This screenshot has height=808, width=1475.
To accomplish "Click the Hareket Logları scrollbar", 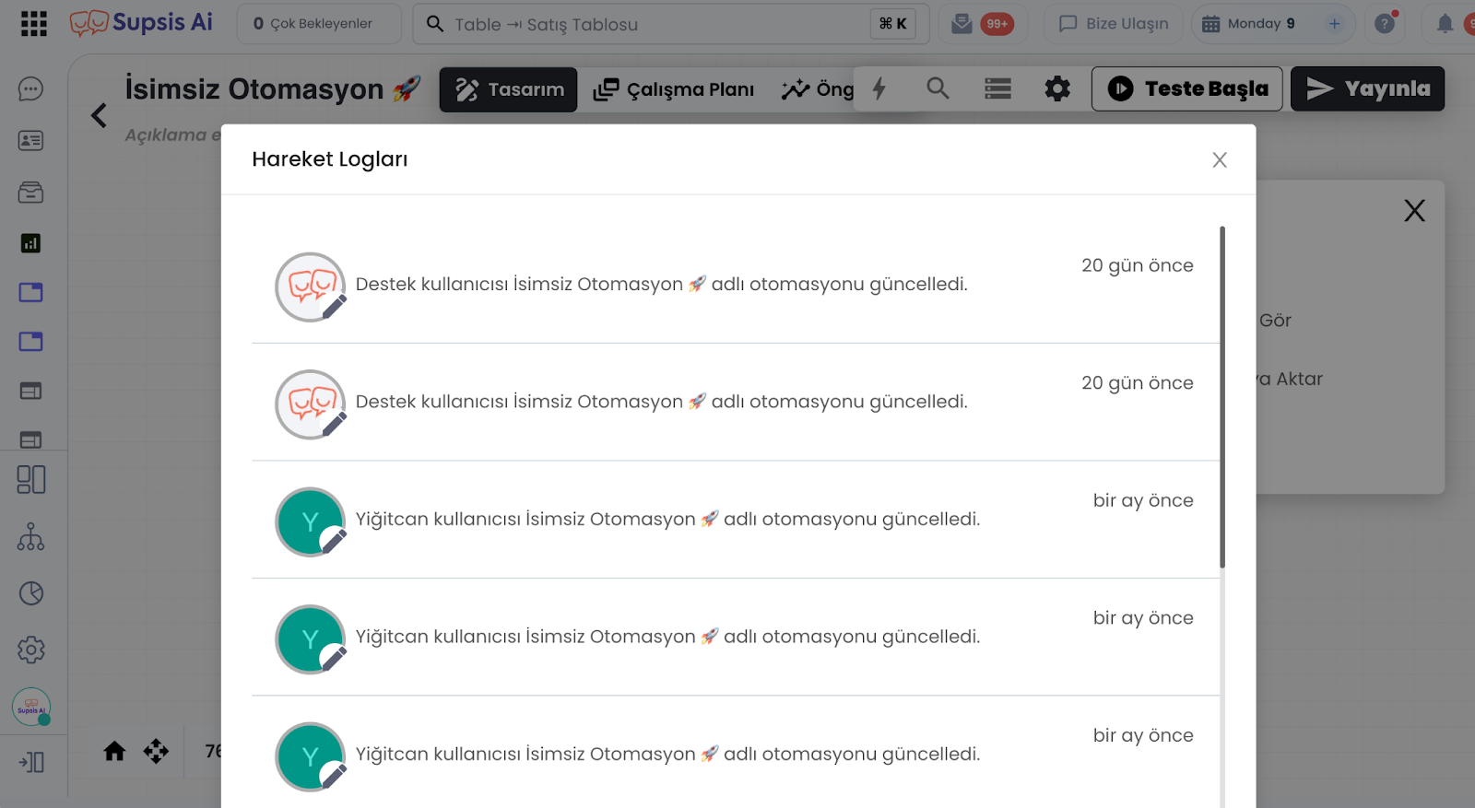I will (1222, 396).
